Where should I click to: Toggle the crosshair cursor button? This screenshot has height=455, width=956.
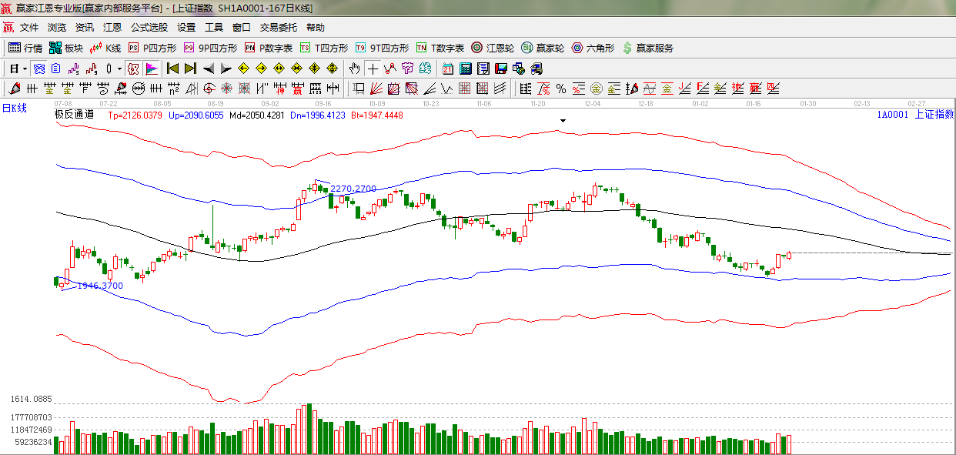pyautogui.click(x=373, y=69)
